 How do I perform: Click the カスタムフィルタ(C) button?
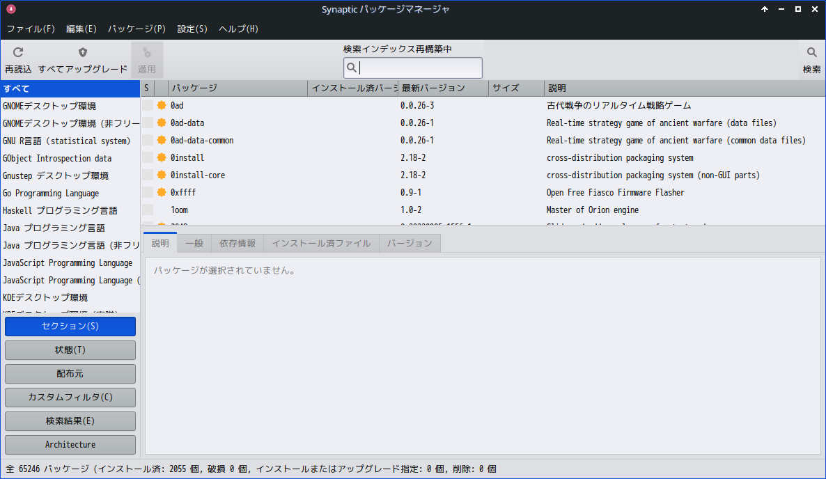(x=70, y=398)
